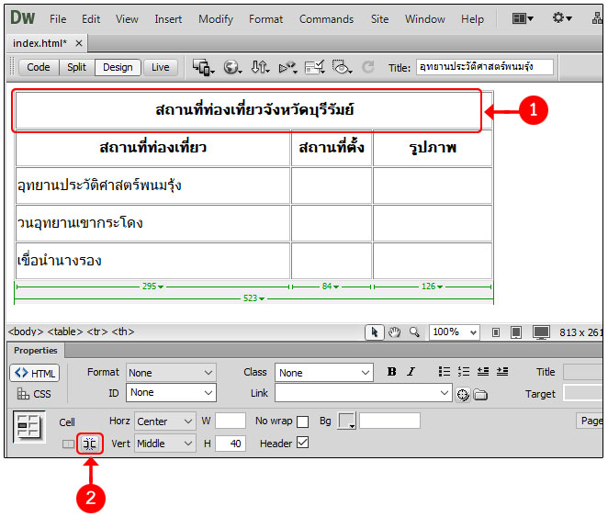Screen dimensions: 608x517
Task: Uncheck the Header checkbox
Action: [303, 444]
